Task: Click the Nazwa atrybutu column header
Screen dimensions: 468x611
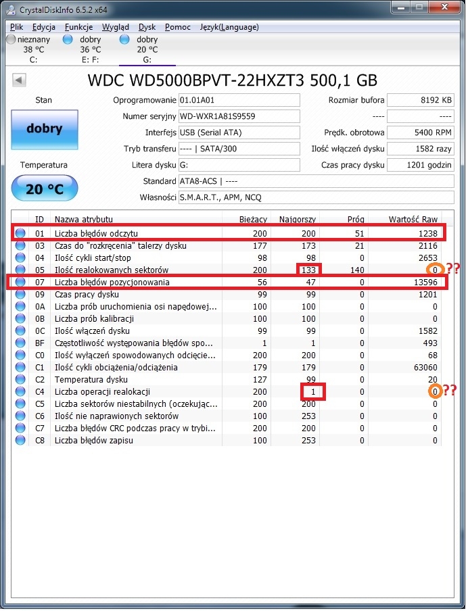Action: click(x=136, y=219)
